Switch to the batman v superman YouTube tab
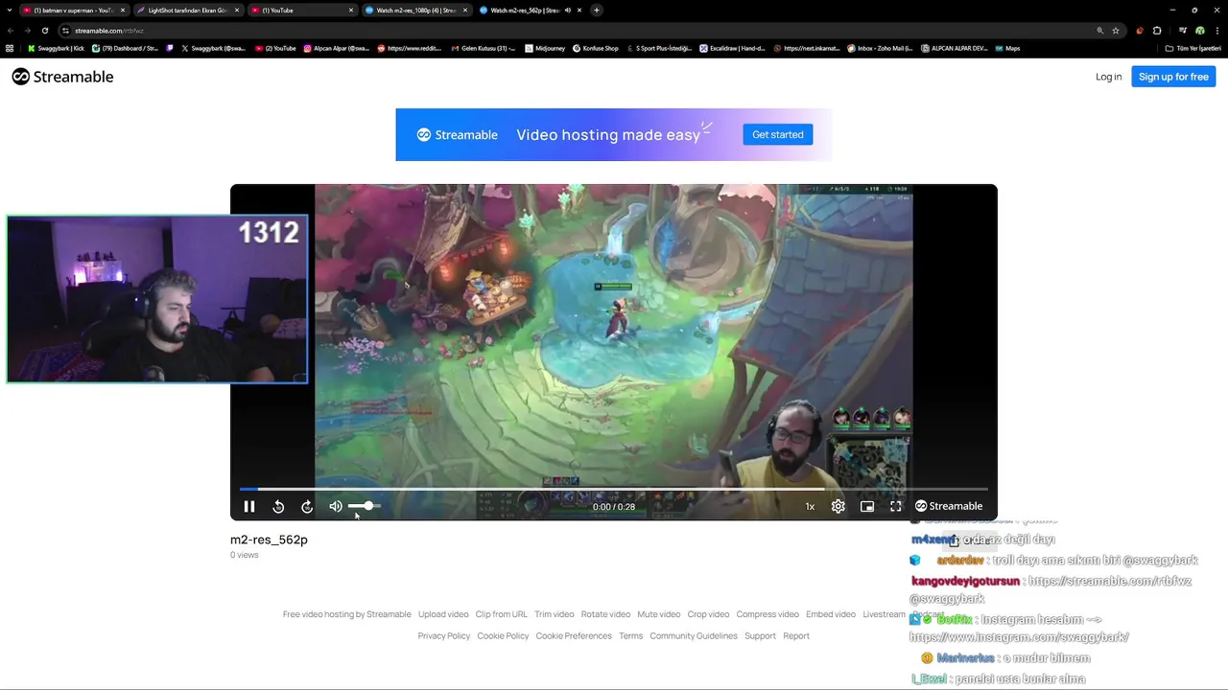Viewport: 1228px width, 690px height. tap(73, 11)
